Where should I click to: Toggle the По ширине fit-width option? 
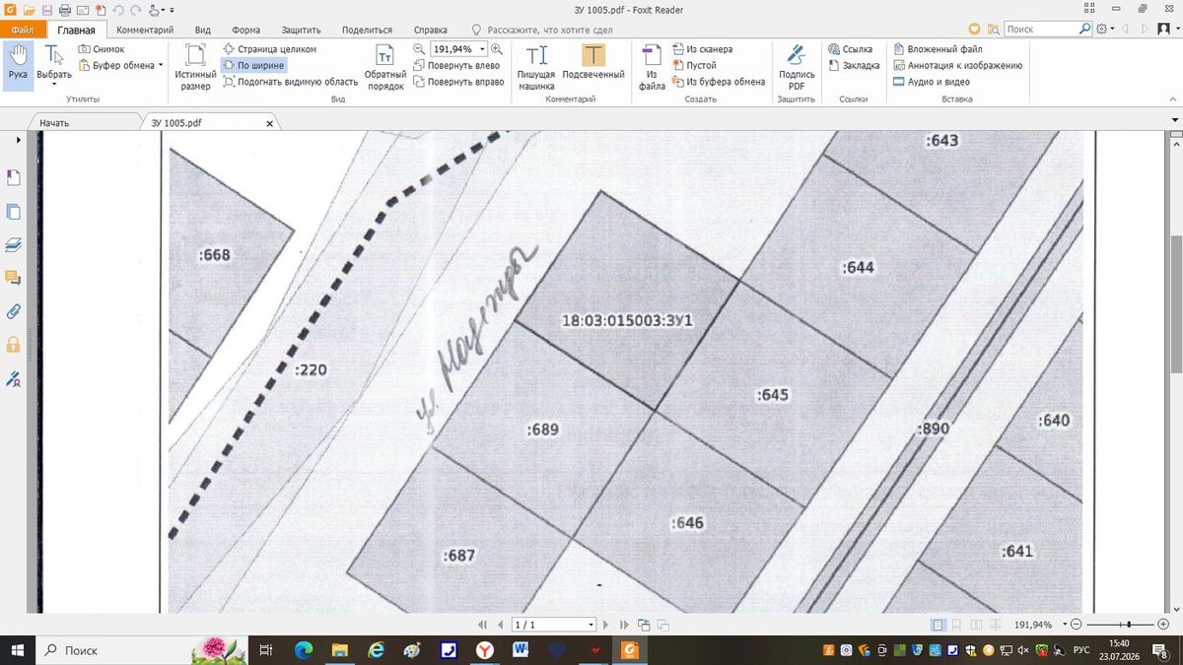(x=253, y=65)
